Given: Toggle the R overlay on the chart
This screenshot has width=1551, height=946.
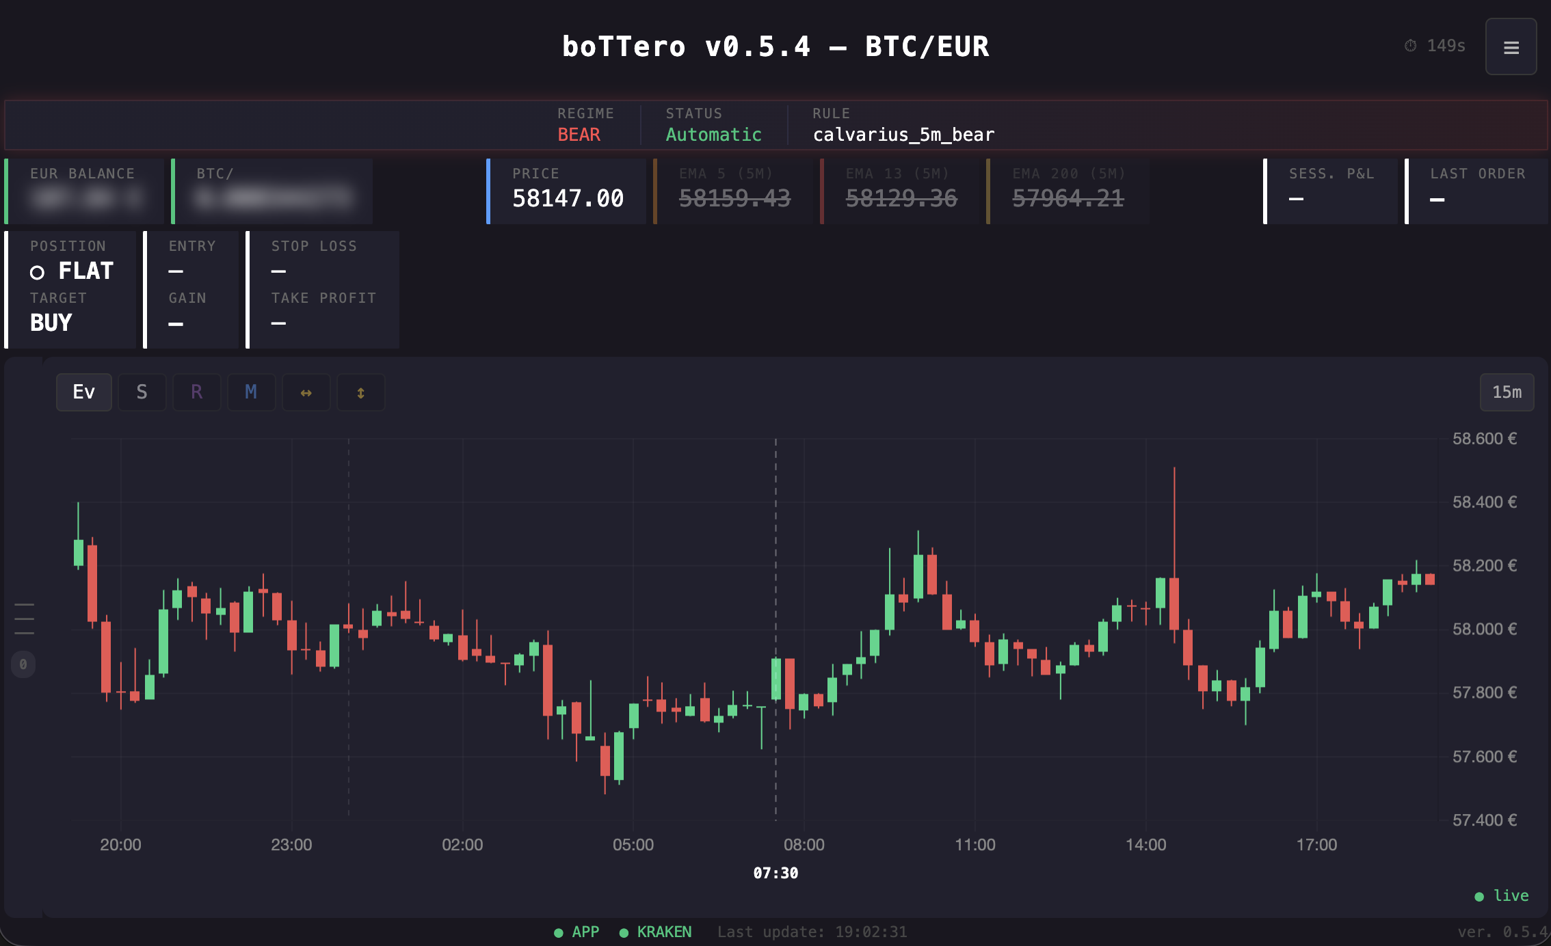Looking at the screenshot, I should coord(196,392).
